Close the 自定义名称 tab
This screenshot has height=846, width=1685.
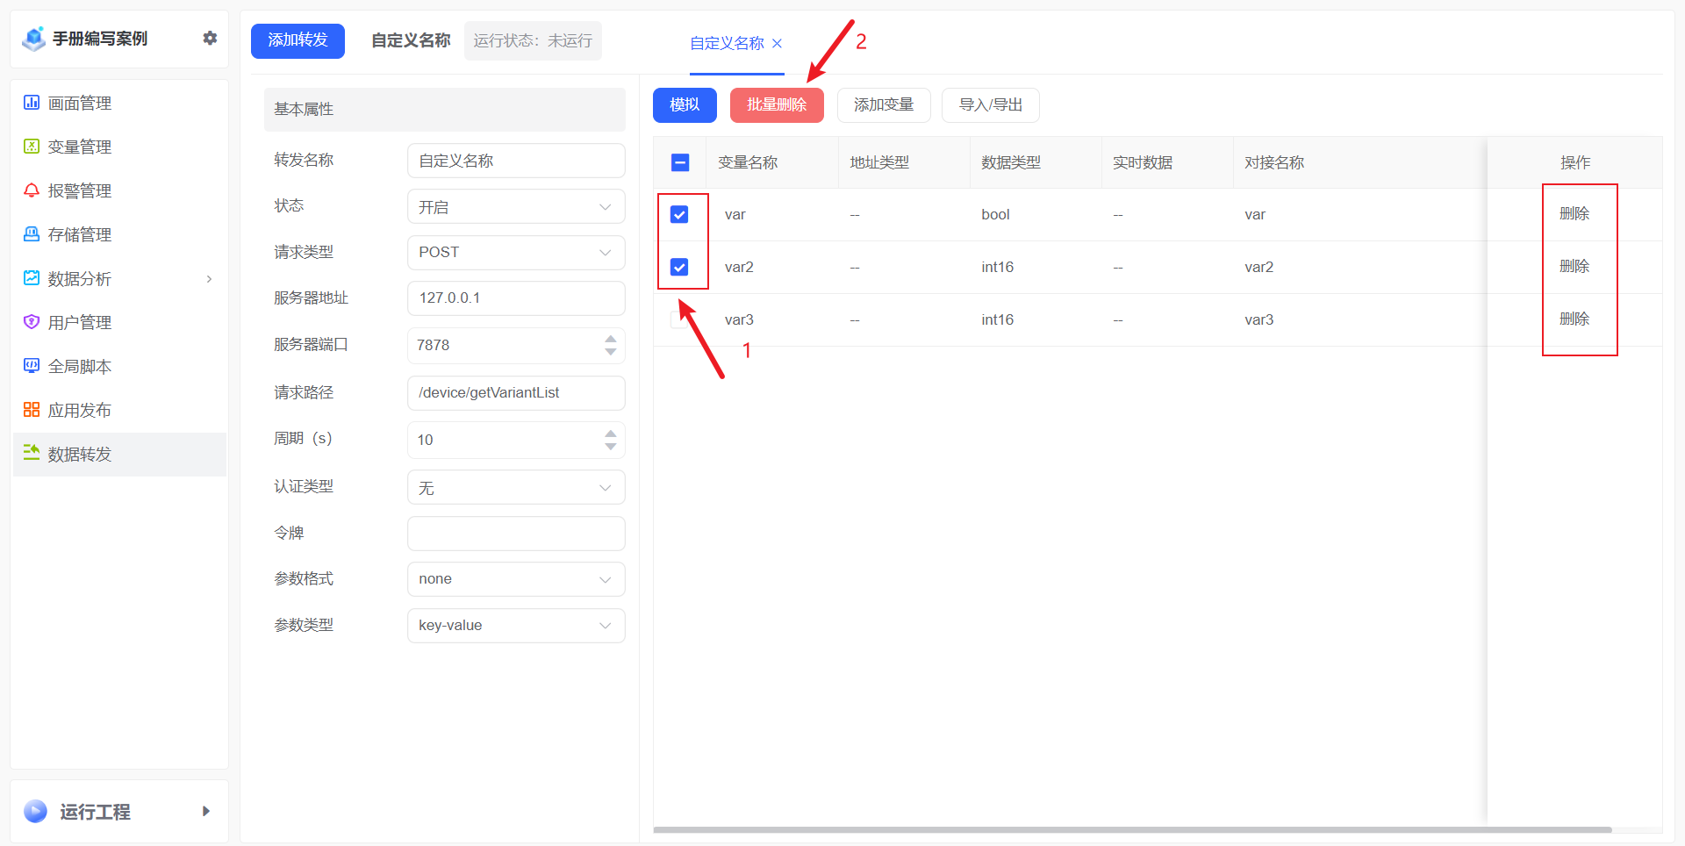point(777,43)
